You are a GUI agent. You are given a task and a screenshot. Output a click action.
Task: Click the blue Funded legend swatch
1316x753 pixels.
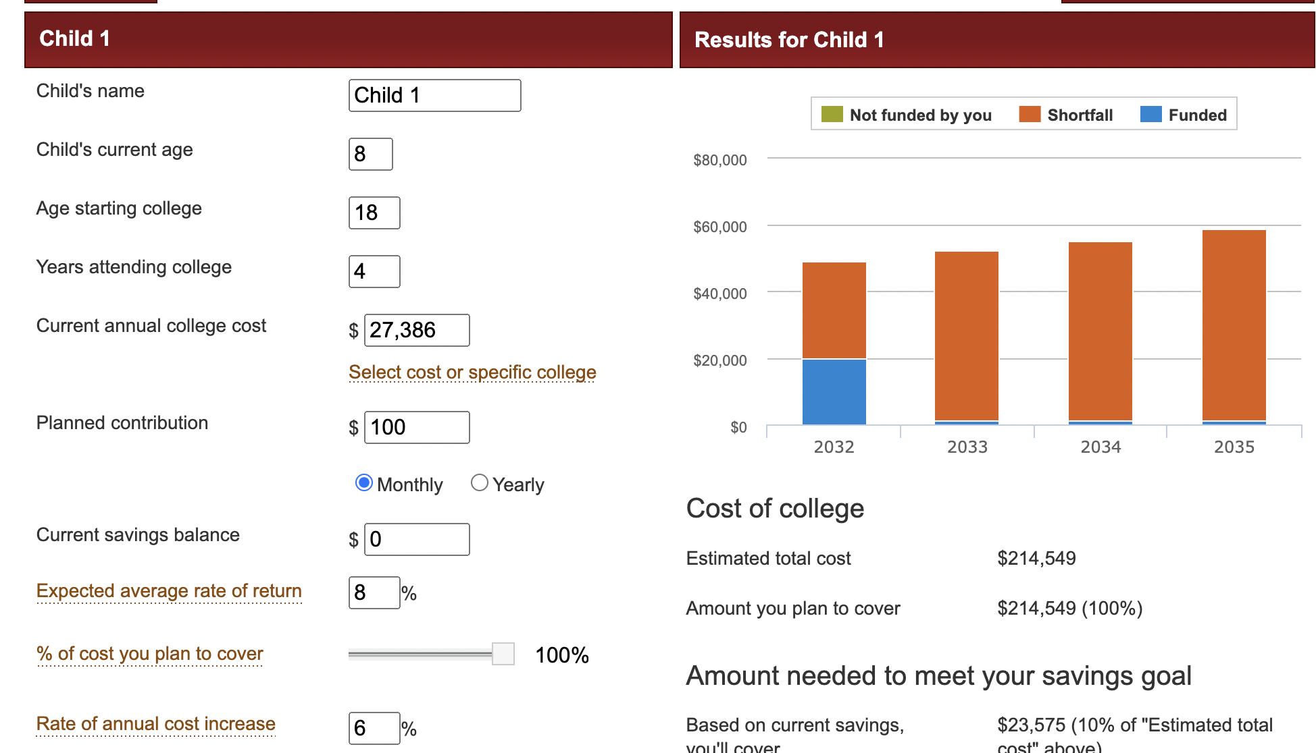pyautogui.click(x=1151, y=115)
